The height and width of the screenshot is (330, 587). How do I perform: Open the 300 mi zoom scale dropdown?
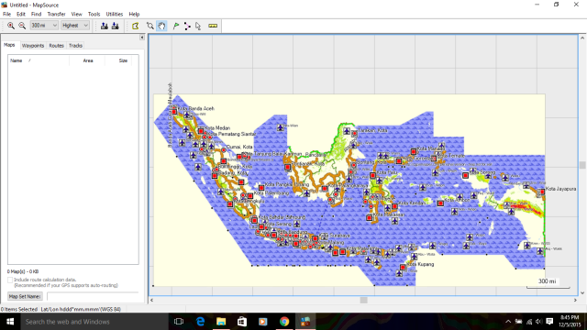(x=44, y=26)
